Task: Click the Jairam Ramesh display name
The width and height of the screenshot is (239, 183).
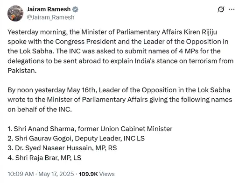Action: 49,9
